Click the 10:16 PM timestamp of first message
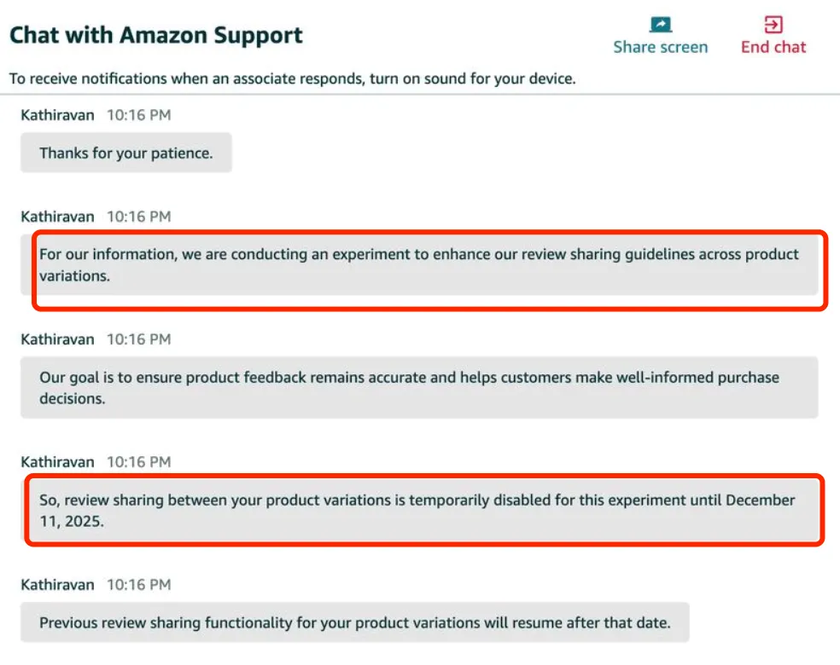840x665 pixels. click(138, 114)
